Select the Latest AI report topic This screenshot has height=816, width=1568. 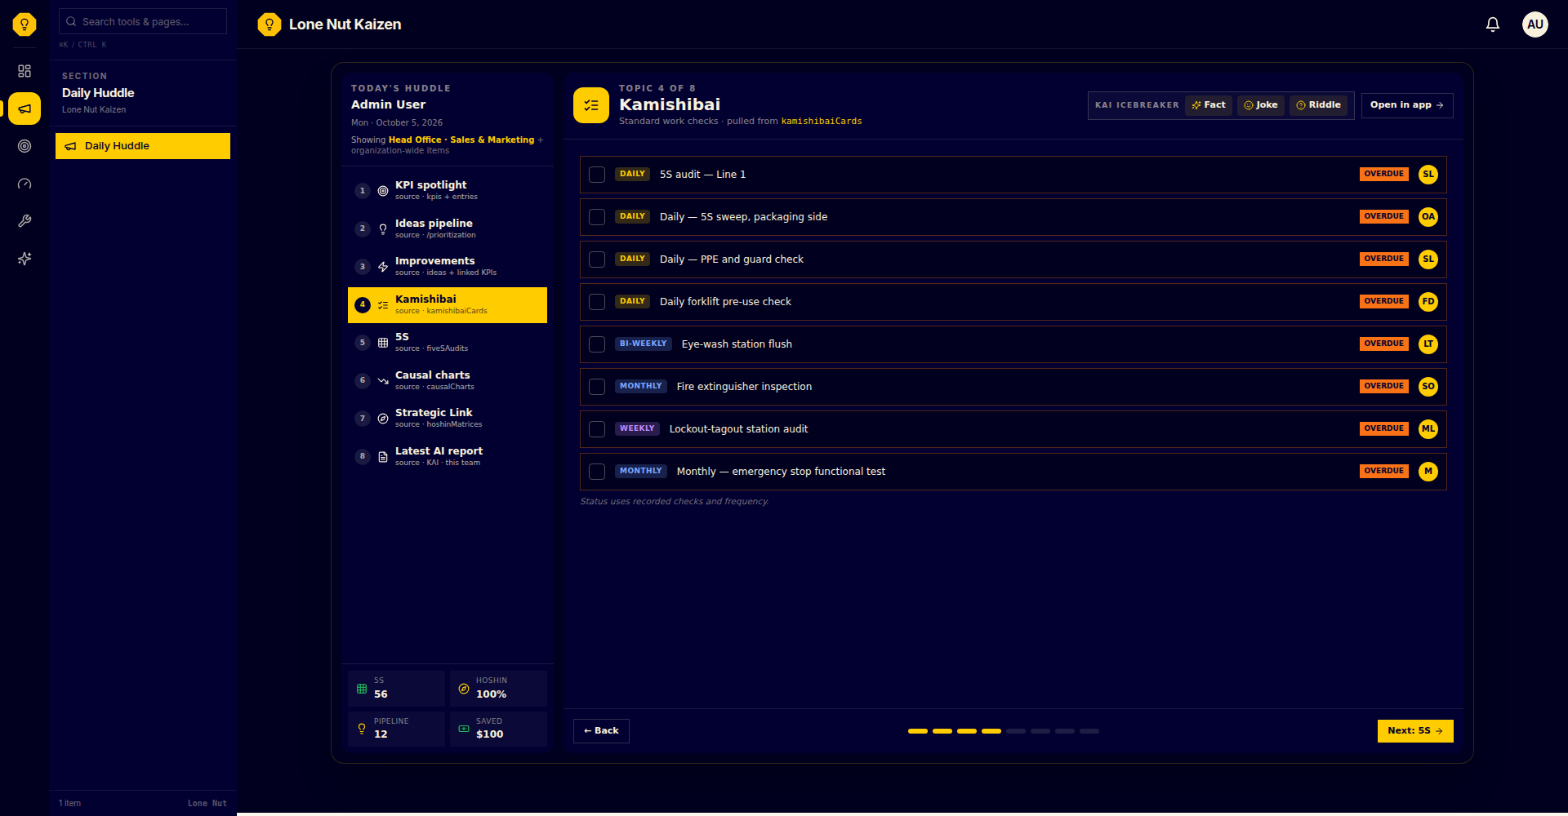(448, 456)
